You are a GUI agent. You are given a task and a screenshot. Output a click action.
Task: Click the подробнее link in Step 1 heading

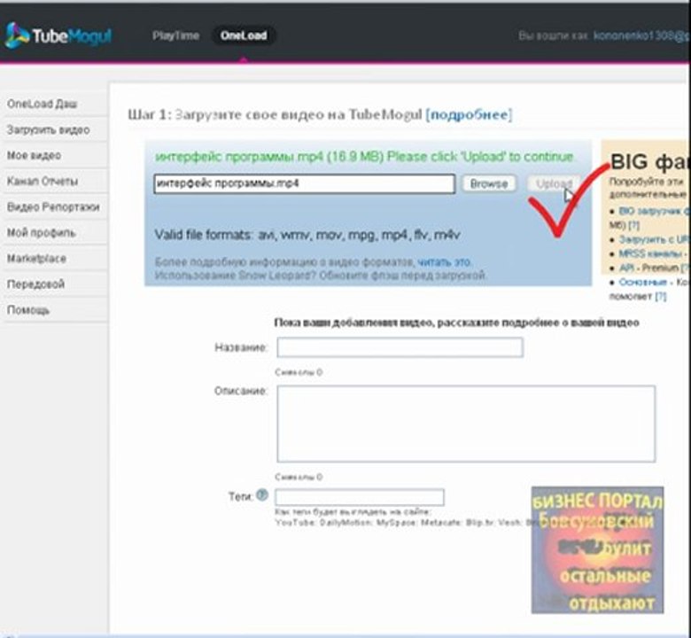click(469, 114)
